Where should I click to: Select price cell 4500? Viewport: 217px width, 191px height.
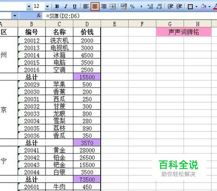tap(87, 55)
